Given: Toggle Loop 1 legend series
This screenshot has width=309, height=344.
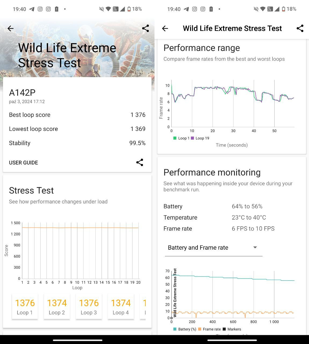Looking at the screenshot, I should tap(181, 138).
